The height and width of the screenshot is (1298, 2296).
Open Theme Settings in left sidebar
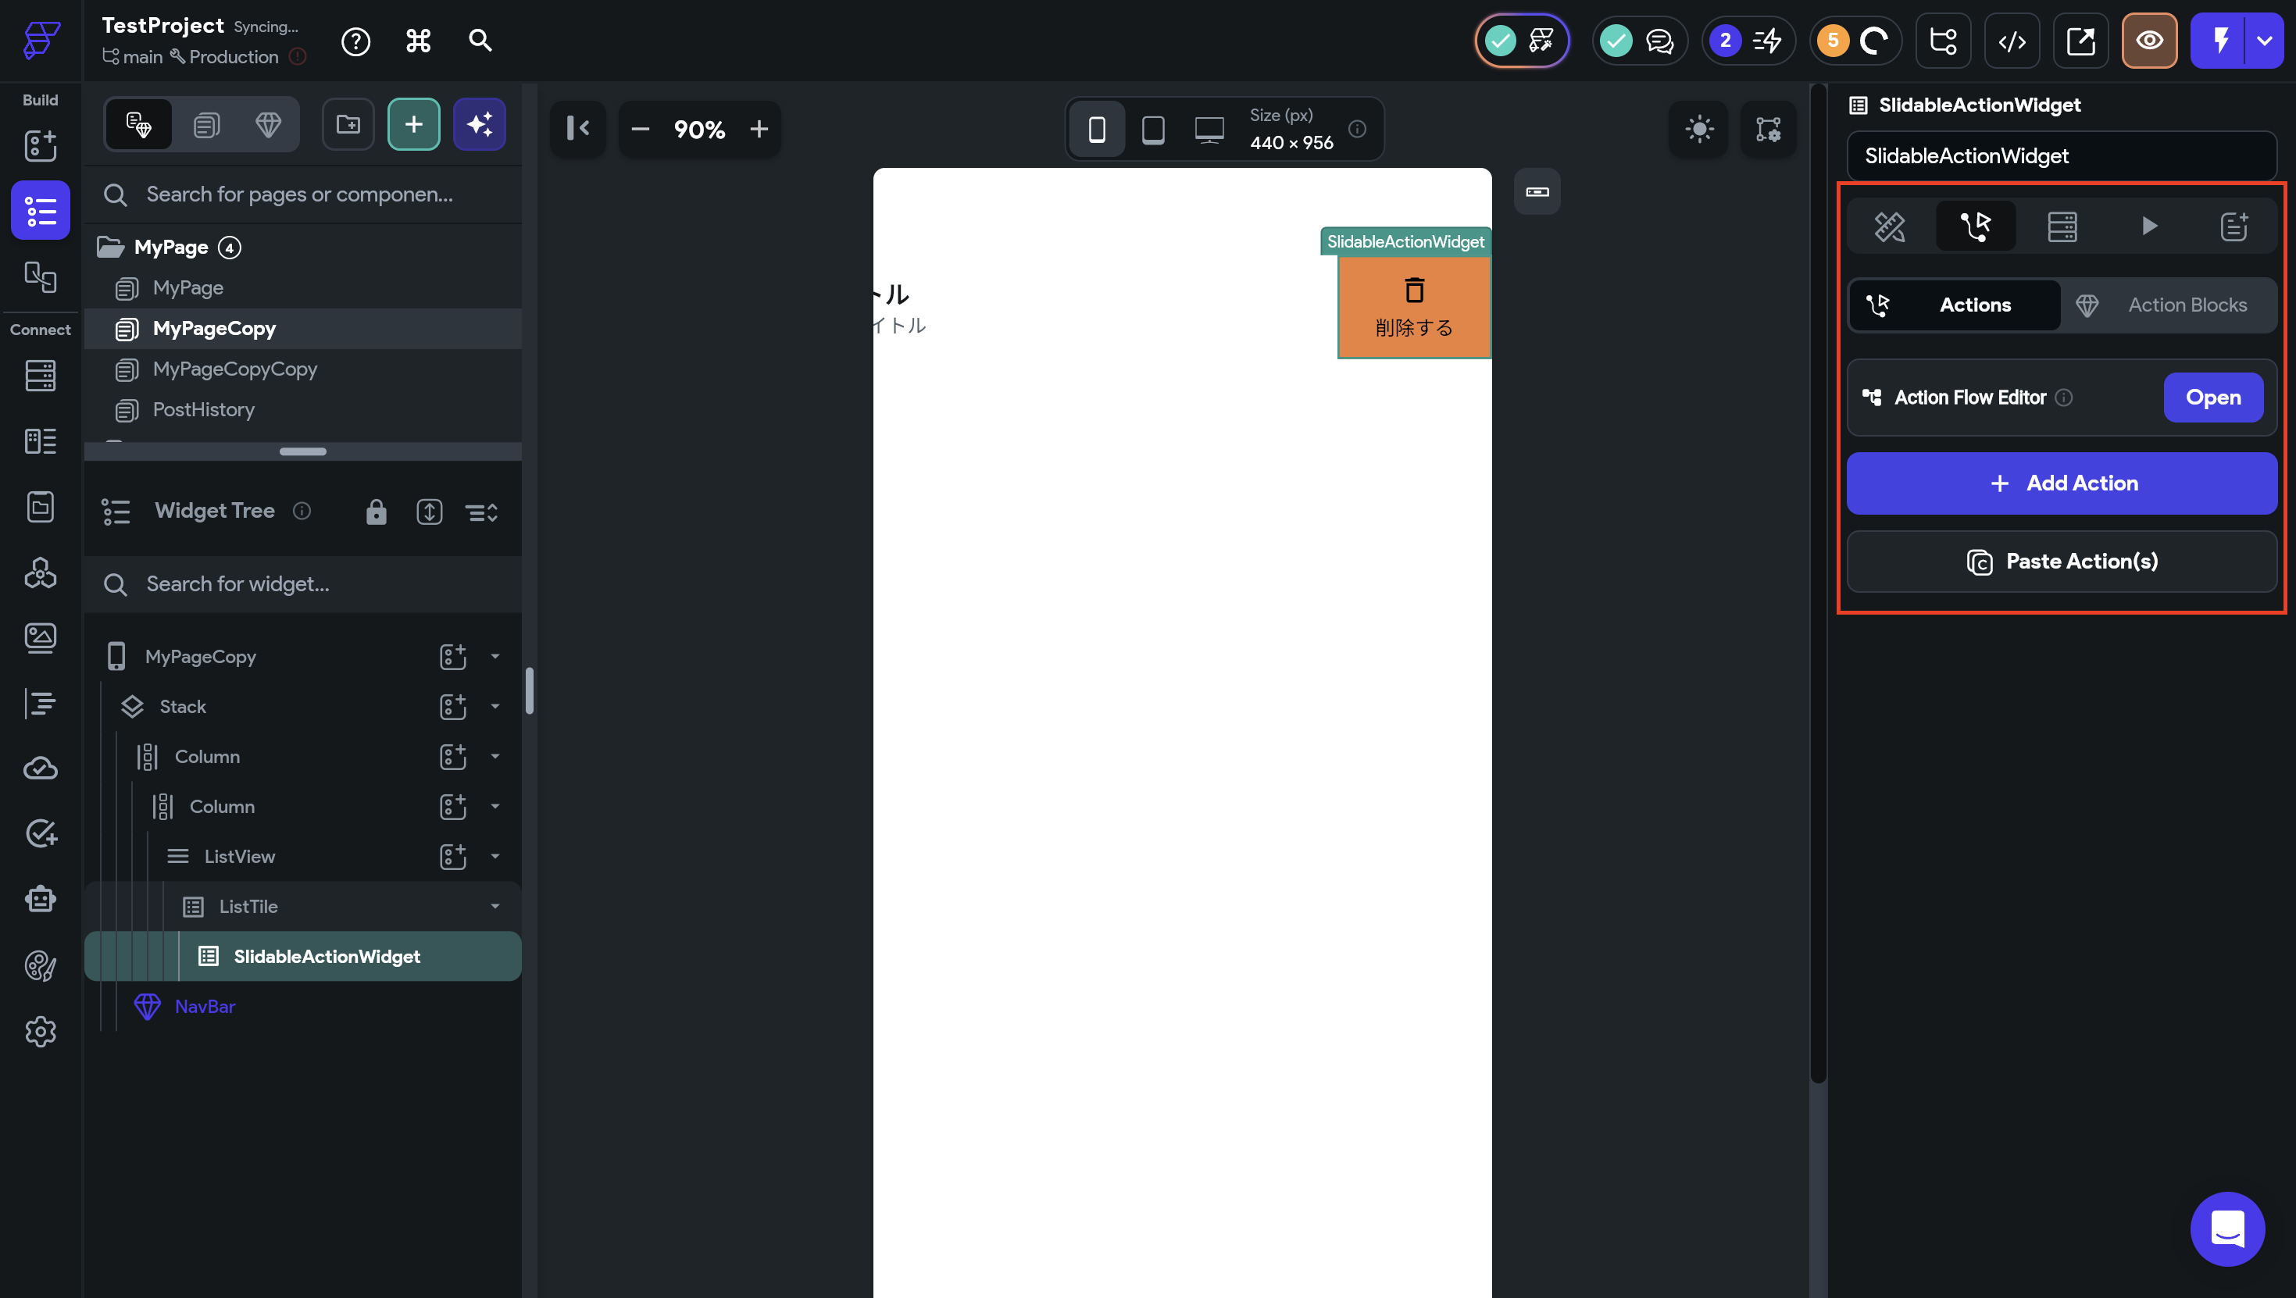40,965
